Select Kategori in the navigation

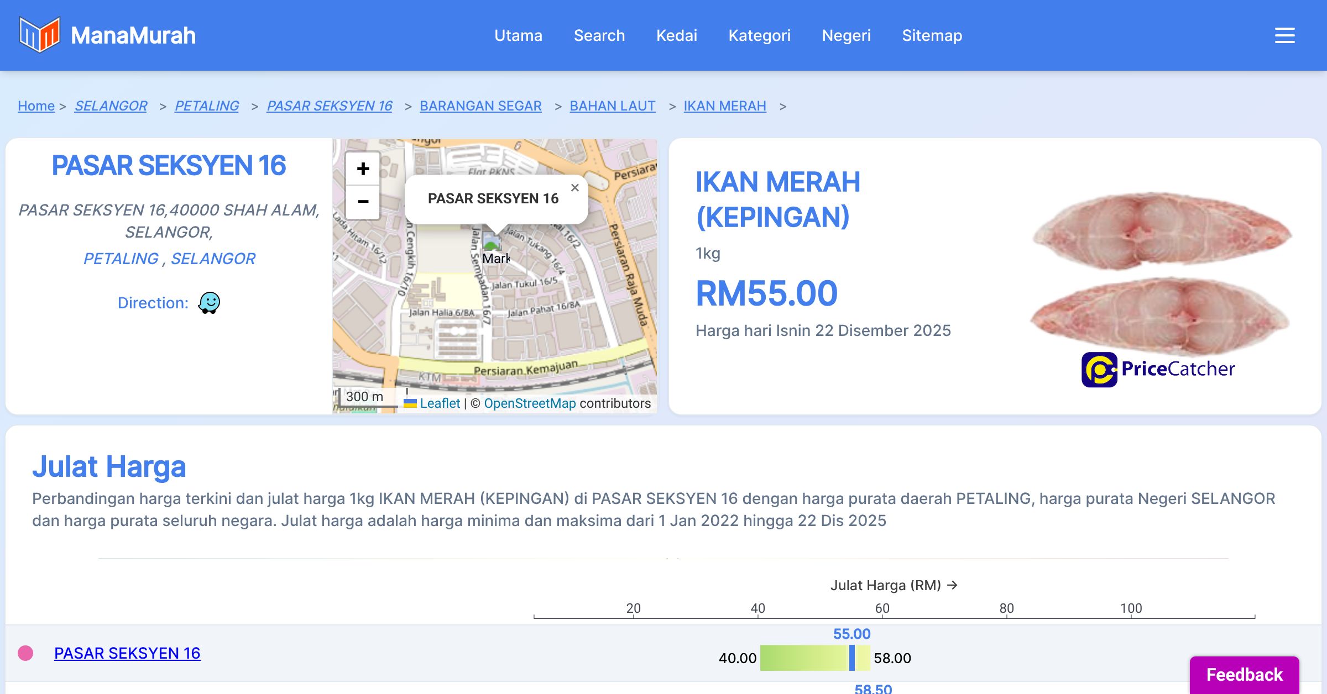[759, 35]
